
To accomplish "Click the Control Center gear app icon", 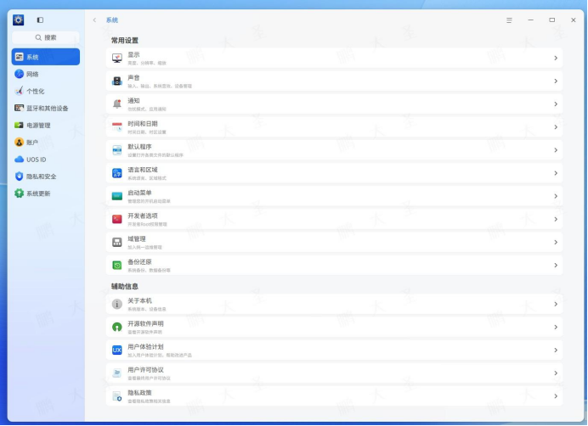I will (x=19, y=20).
